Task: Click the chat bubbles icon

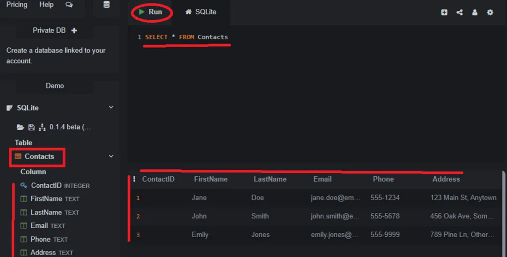Action: 69,5
